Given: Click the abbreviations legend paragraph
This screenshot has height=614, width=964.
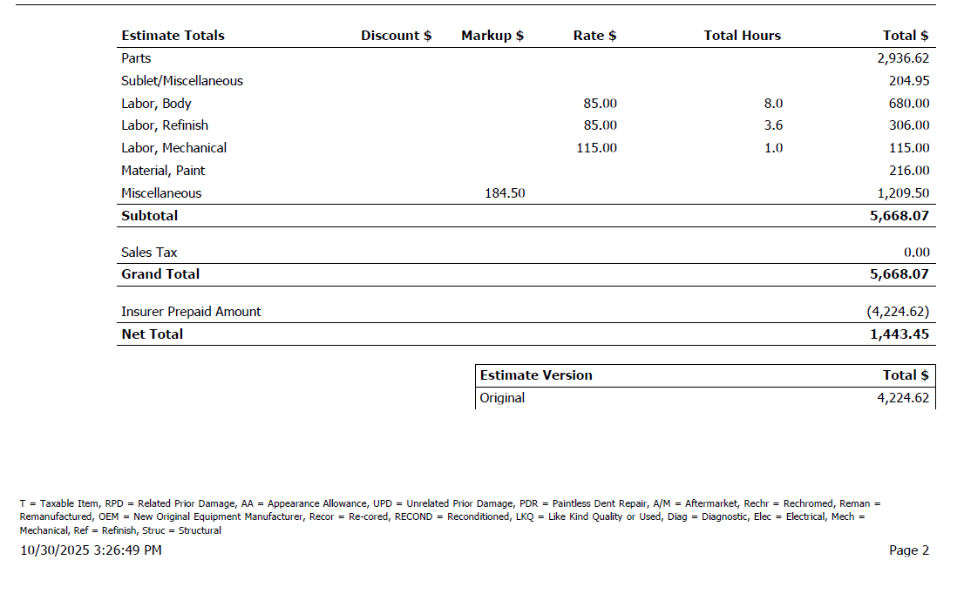Looking at the screenshot, I should point(450,516).
